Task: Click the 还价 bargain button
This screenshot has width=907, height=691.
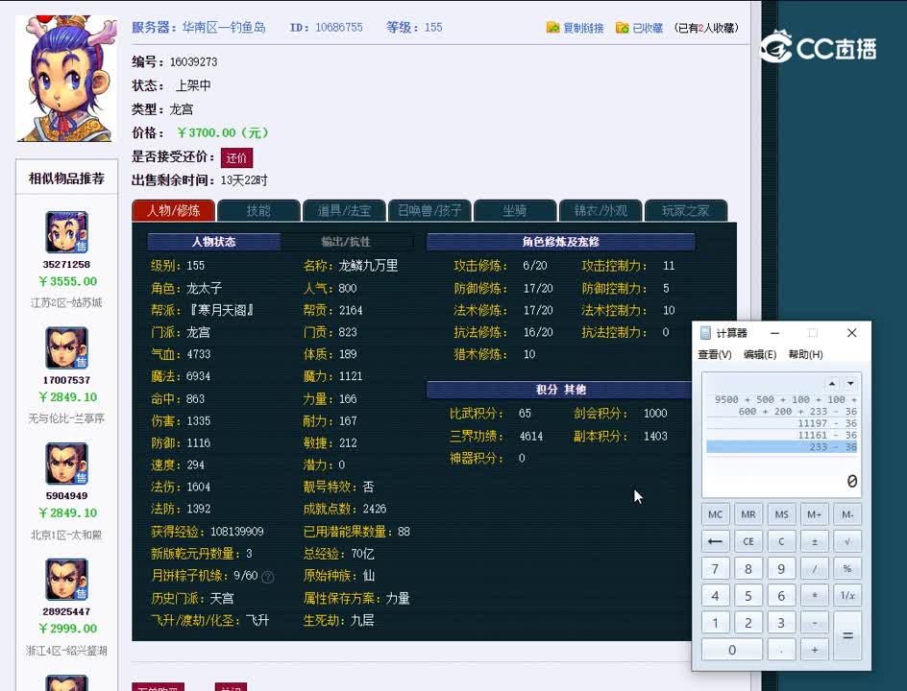Action: click(236, 157)
